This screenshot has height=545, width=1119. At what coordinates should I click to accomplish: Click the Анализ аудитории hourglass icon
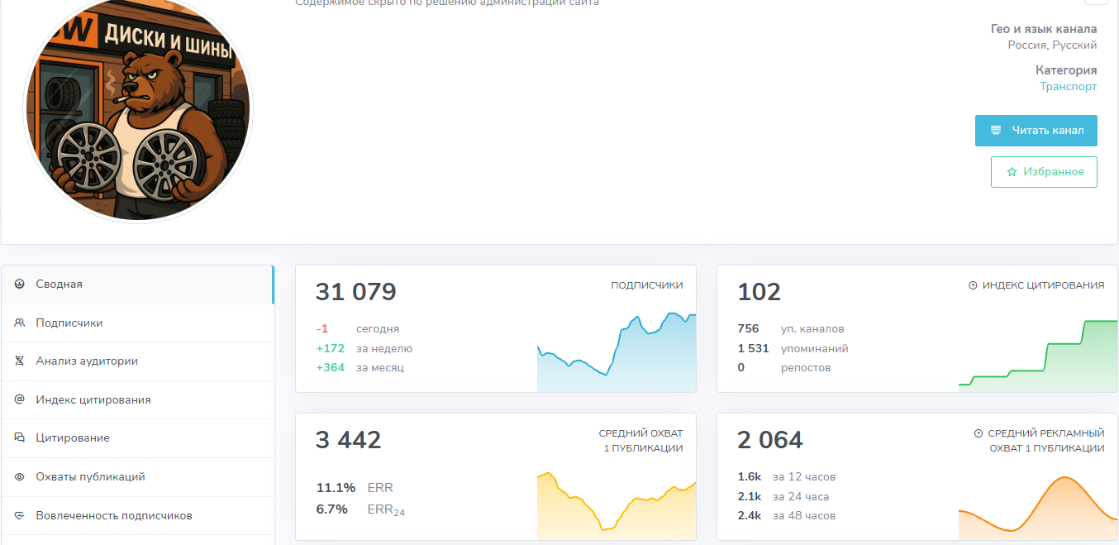click(x=19, y=361)
